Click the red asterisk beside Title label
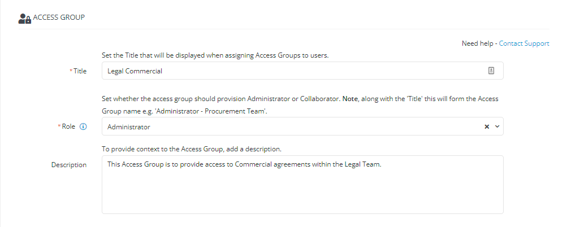Image resolution: width=567 pixels, height=227 pixels. 71,71
